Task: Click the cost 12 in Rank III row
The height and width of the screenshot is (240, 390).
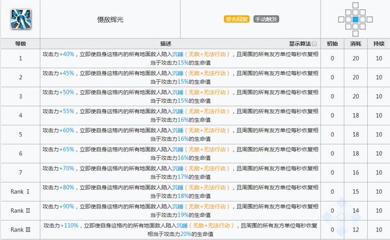Action: tap(355, 230)
